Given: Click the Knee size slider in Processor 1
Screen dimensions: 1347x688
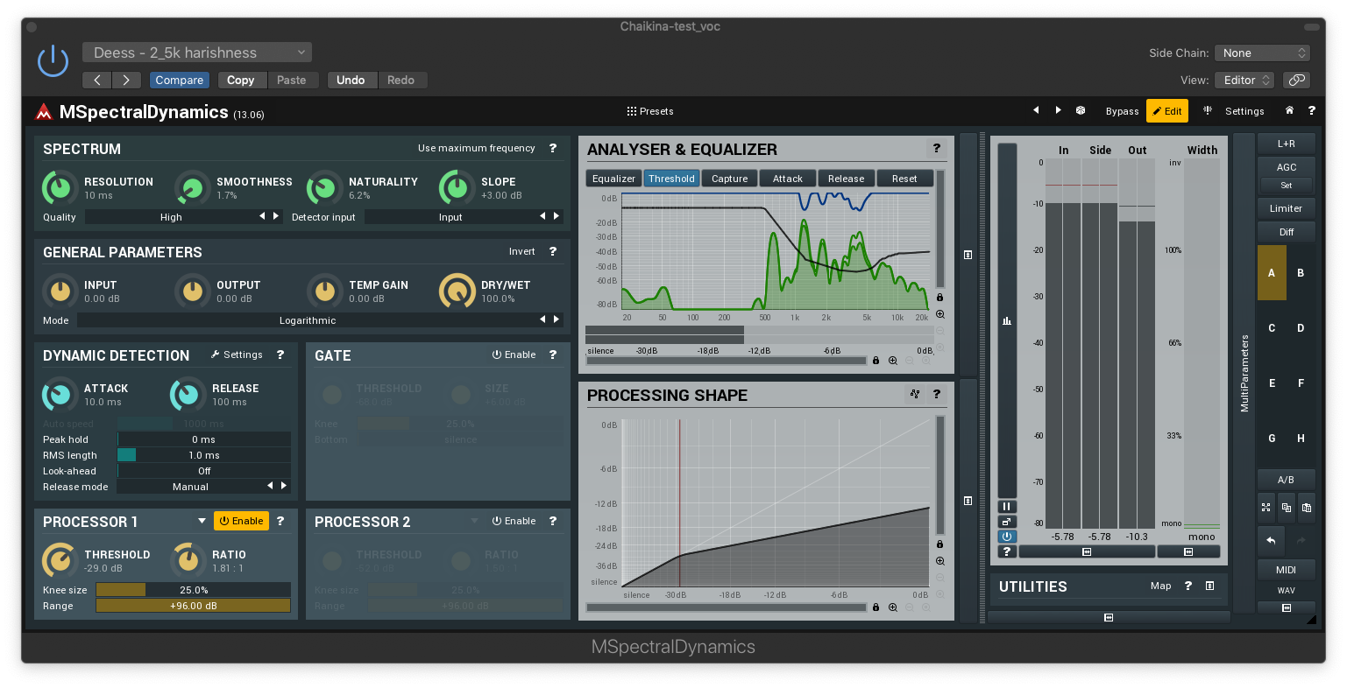Looking at the screenshot, I should pos(193,590).
